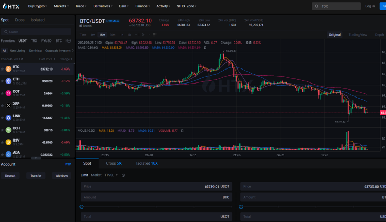This screenshot has width=386, height=222.
Task: Favorite BTC with its star icon
Action: 2,69
